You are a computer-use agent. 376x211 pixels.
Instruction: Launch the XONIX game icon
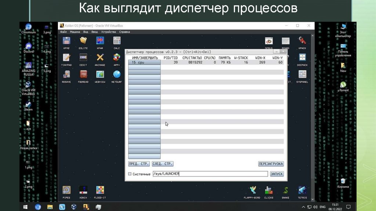coord(83,190)
